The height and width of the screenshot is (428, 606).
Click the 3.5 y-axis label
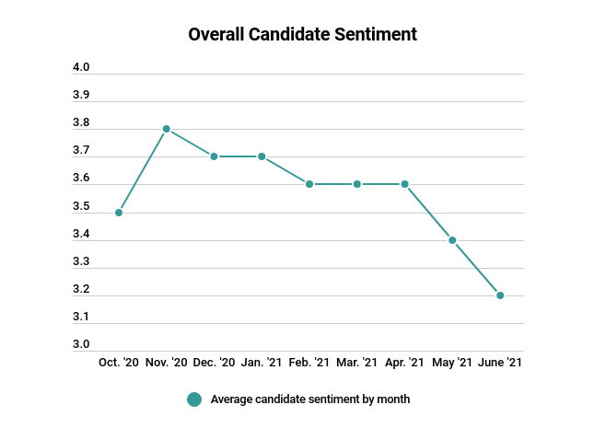81,207
